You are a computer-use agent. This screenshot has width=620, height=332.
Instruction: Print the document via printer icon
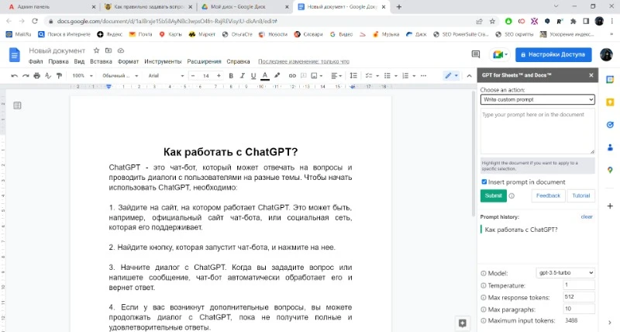pyautogui.click(x=36, y=75)
